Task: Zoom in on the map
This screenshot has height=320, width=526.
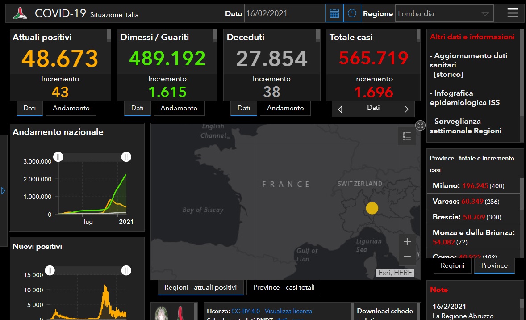Action: click(407, 242)
